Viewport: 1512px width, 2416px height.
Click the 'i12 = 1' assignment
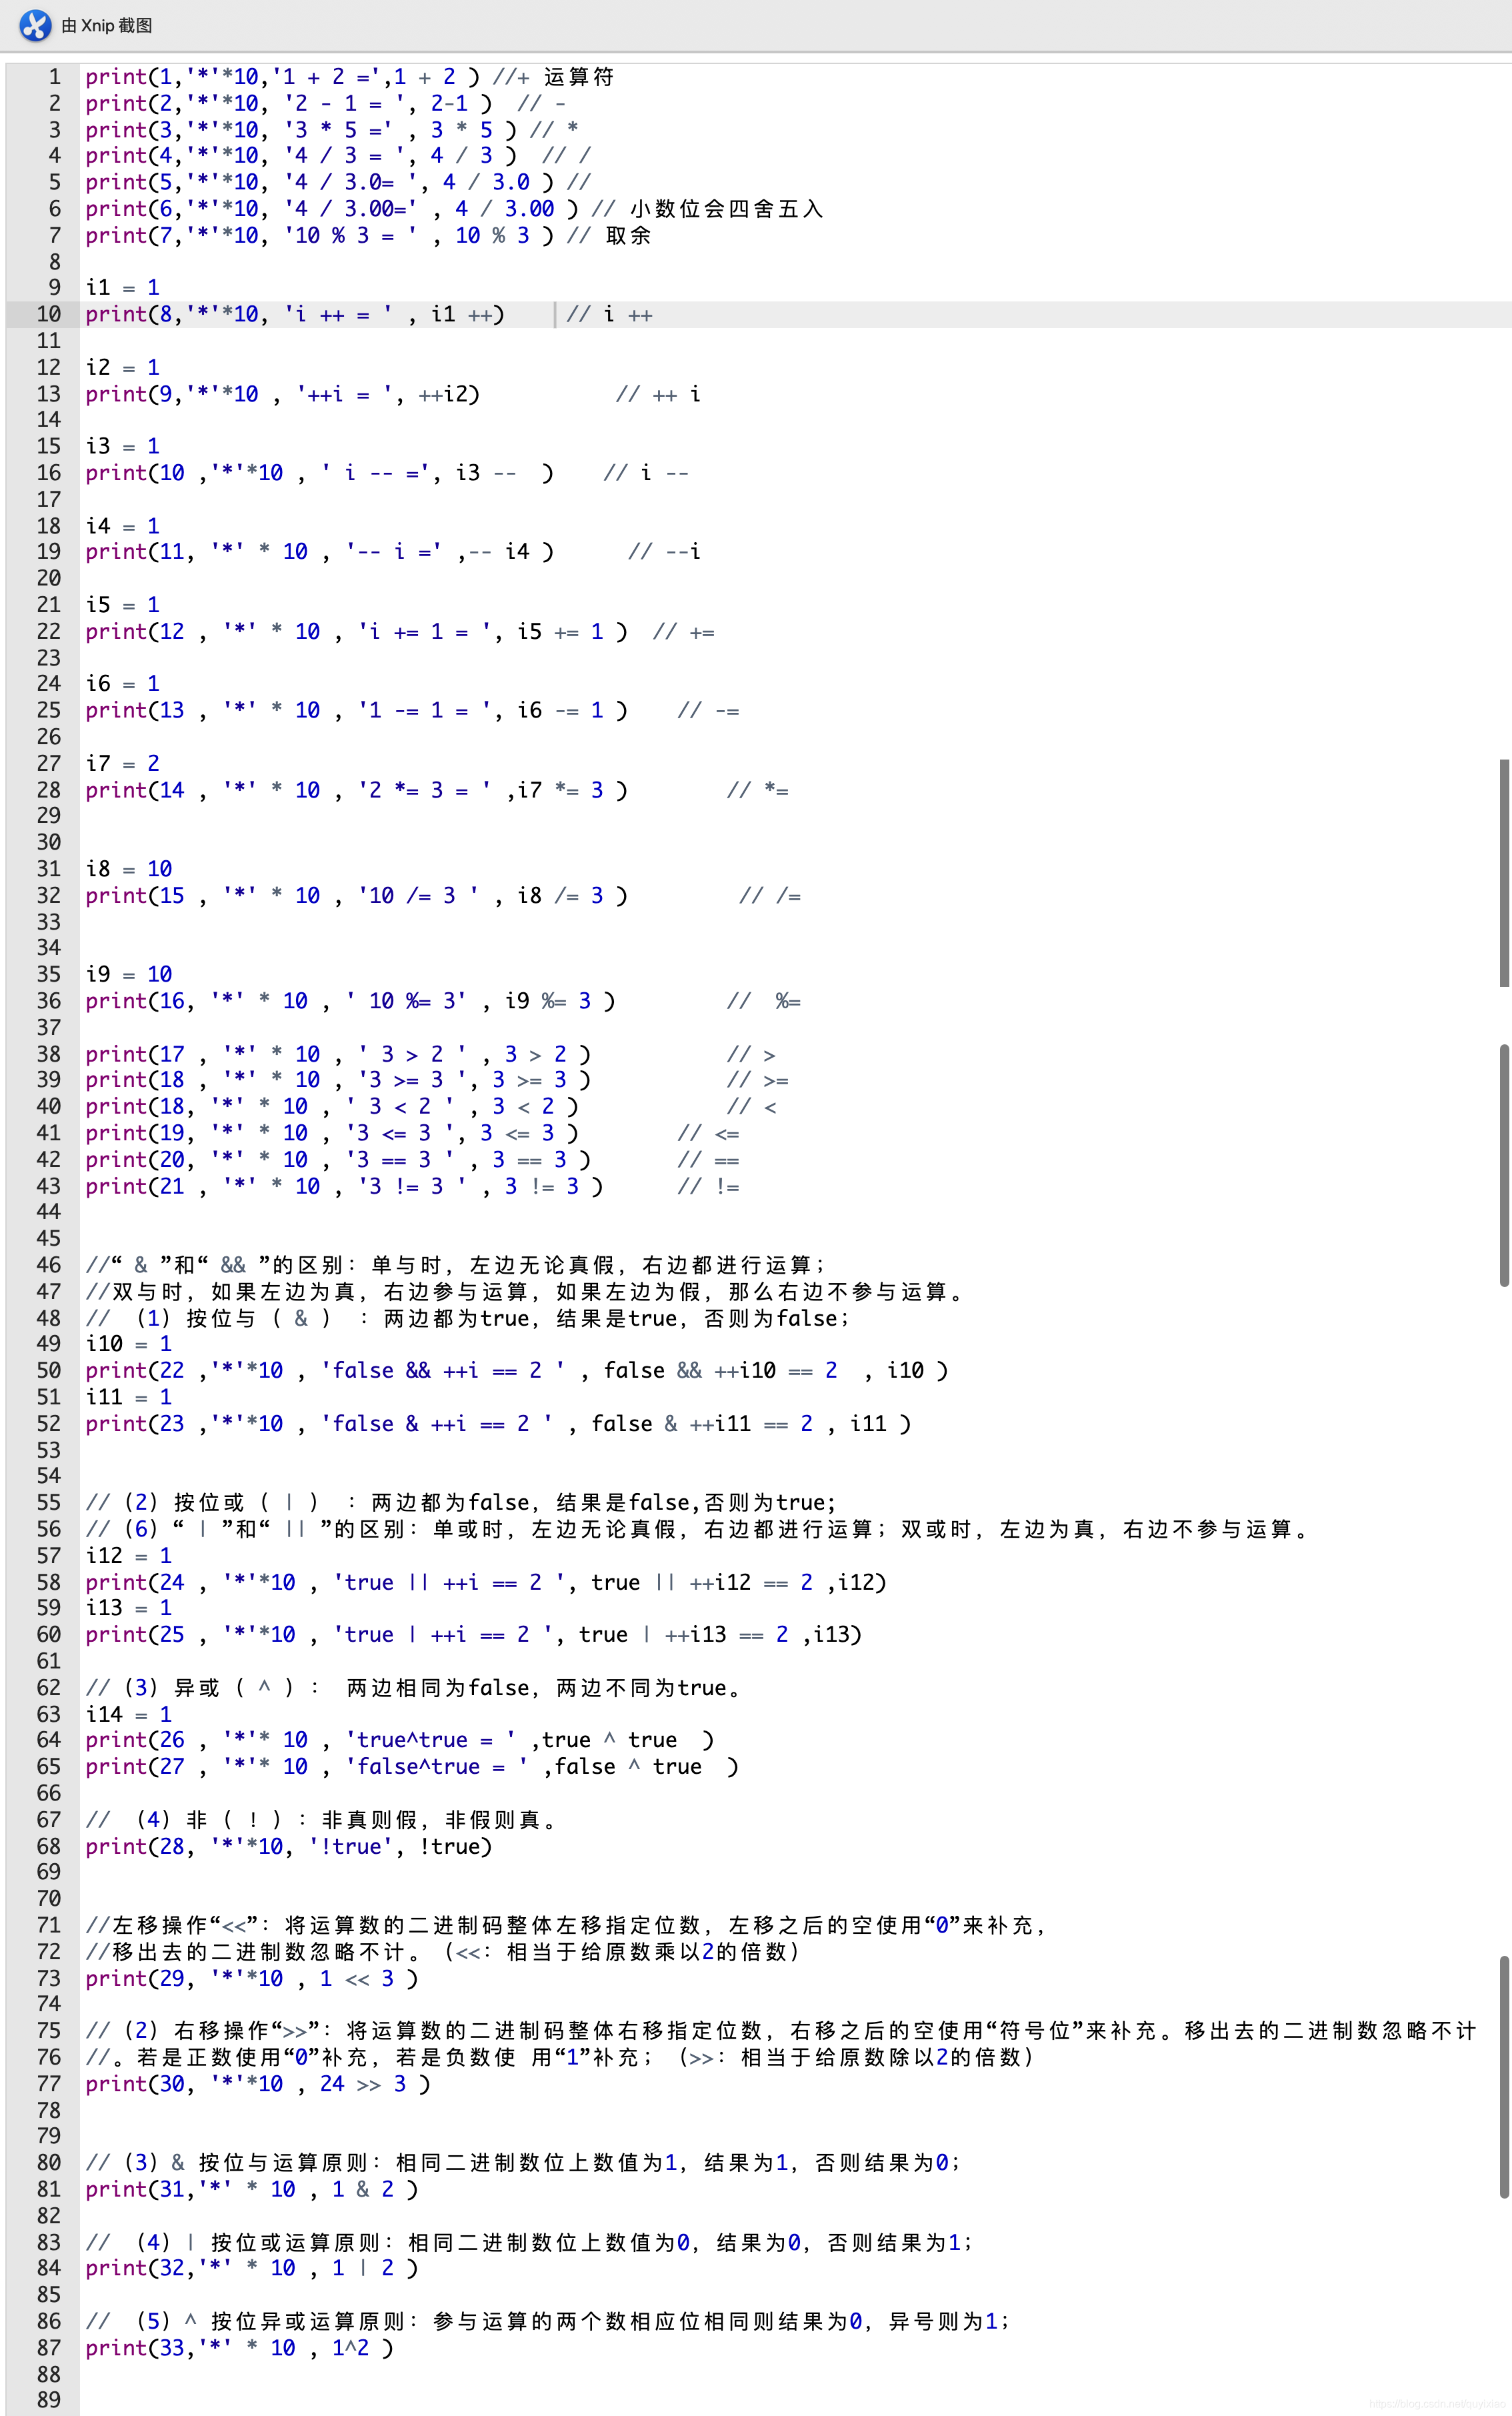pos(129,1556)
